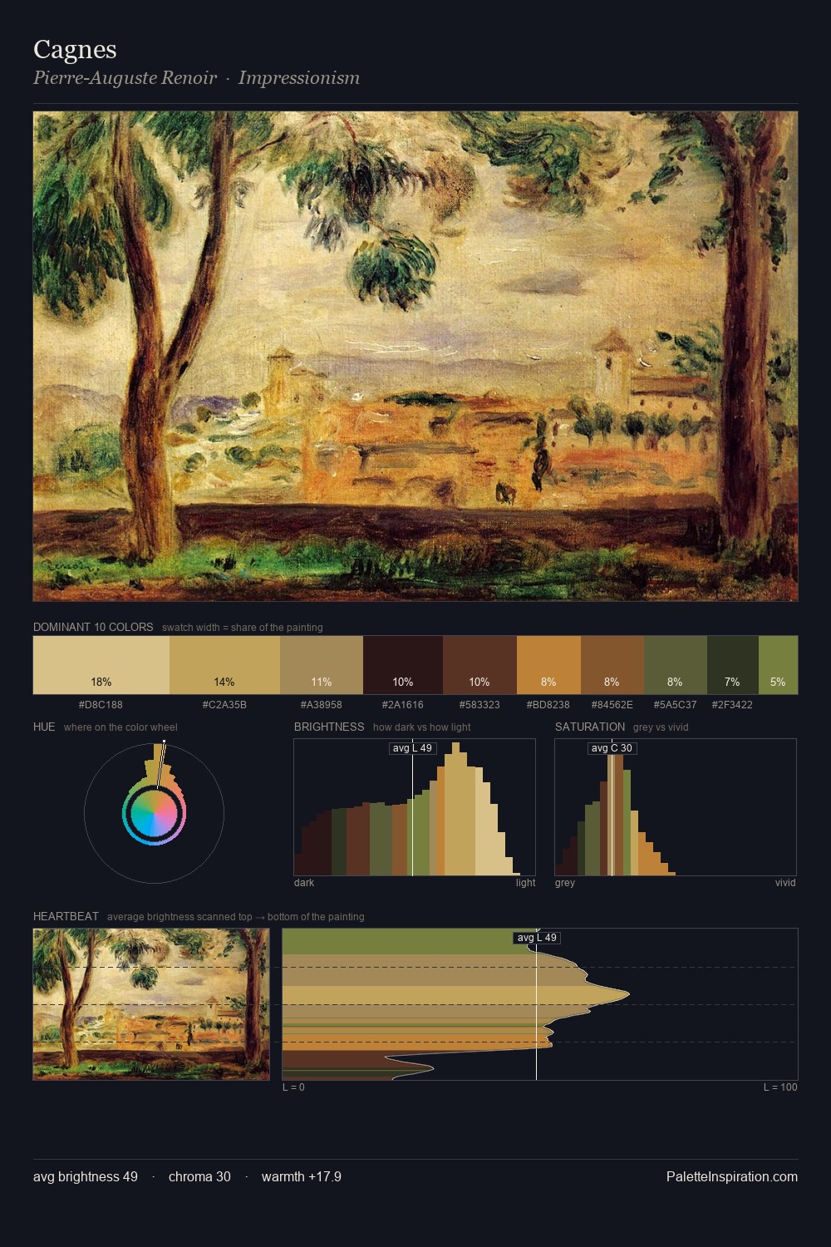Click the "Cagnes" title
Viewport: 831px width, 1247px height.
click(x=75, y=49)
